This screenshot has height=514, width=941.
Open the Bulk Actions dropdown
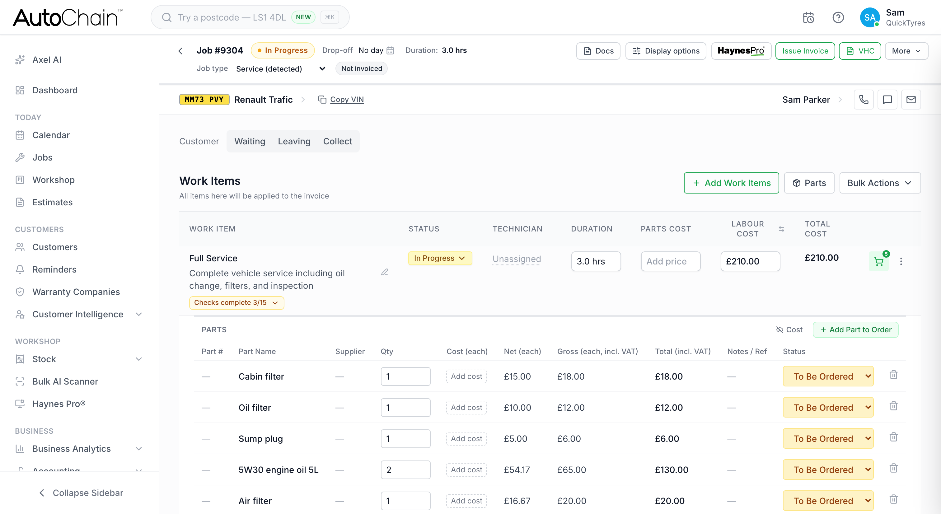point(880,183)
